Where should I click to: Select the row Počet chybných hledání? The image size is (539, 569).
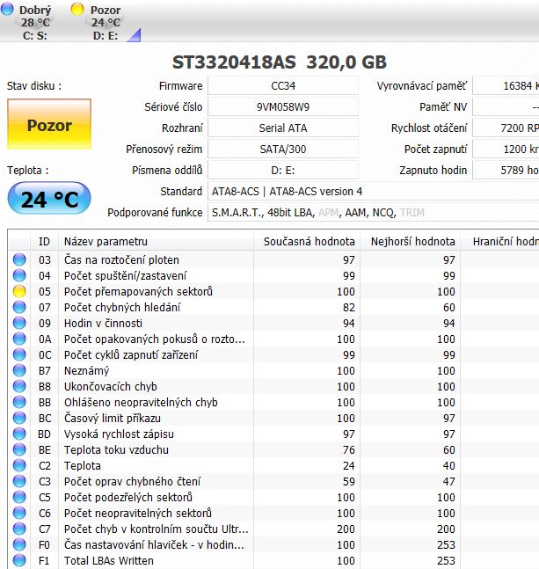click(x=273, y=307)
